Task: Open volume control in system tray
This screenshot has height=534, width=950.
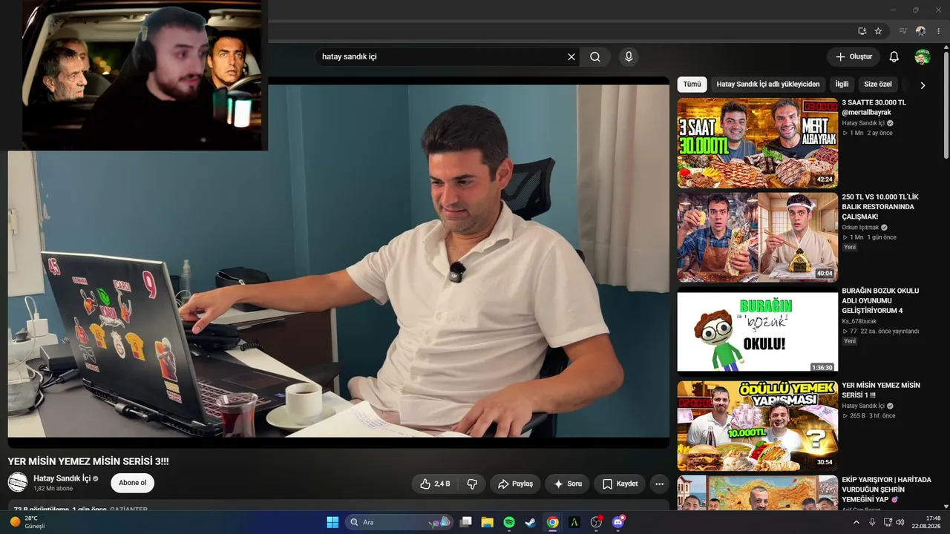Action: pos(900,522)
